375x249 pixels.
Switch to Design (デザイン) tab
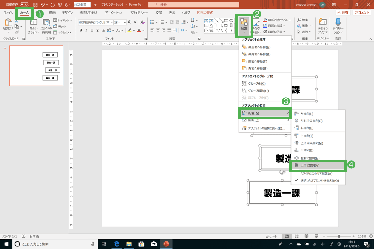(67, 13)
